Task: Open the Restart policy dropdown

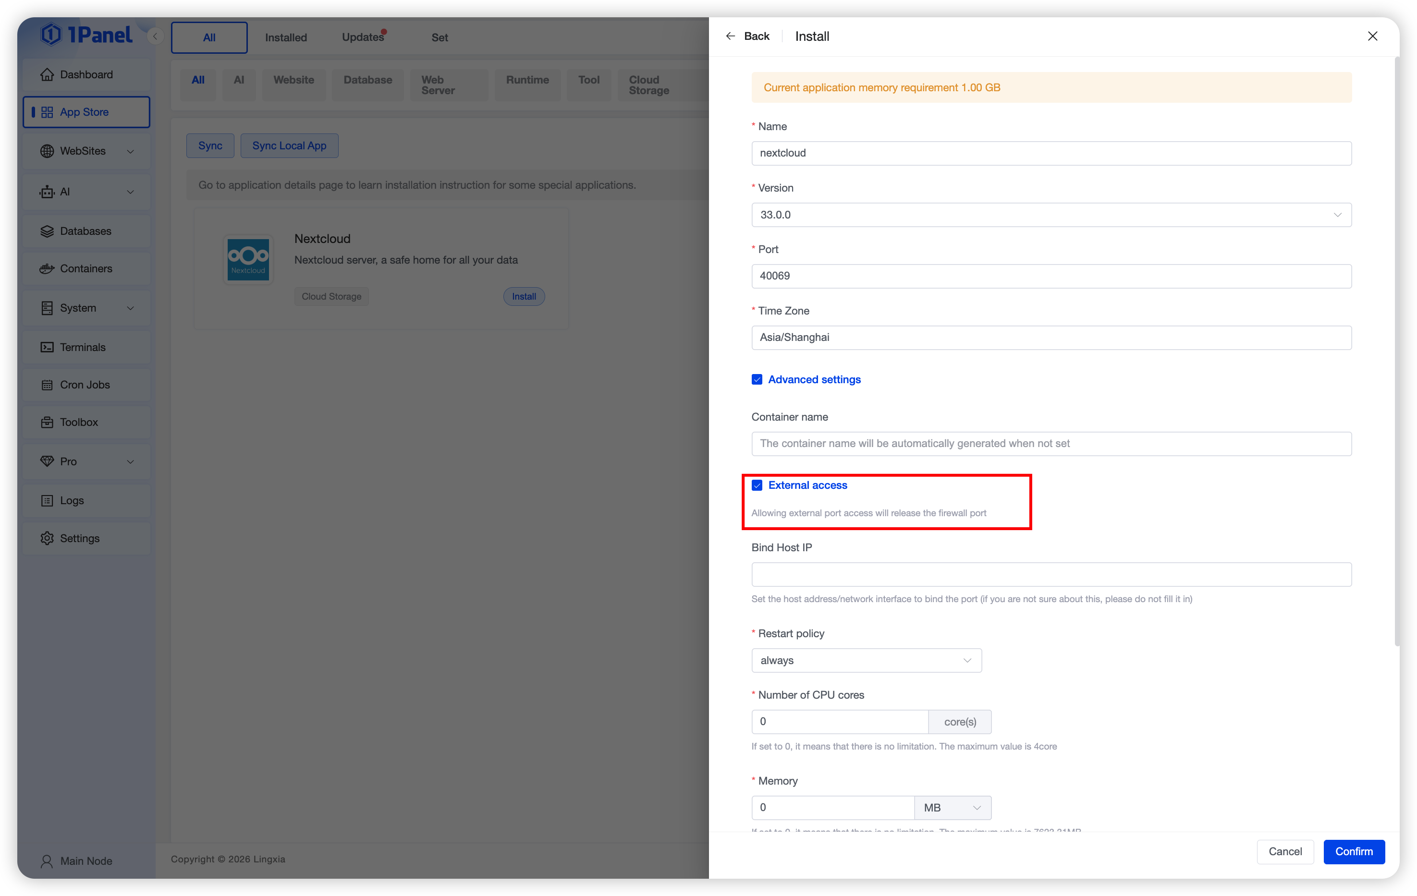Action: click(866, 660)
